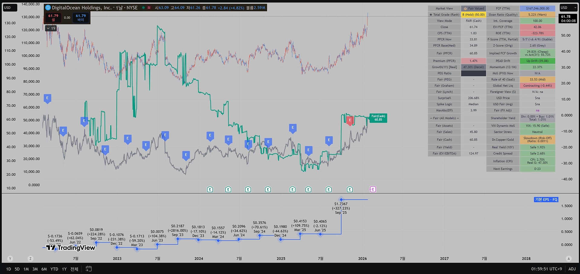Image resolution: width=580 pixels, height=274 pixels.
Task: Click the red E earnings marker on the chart
Action: (350, 120)
